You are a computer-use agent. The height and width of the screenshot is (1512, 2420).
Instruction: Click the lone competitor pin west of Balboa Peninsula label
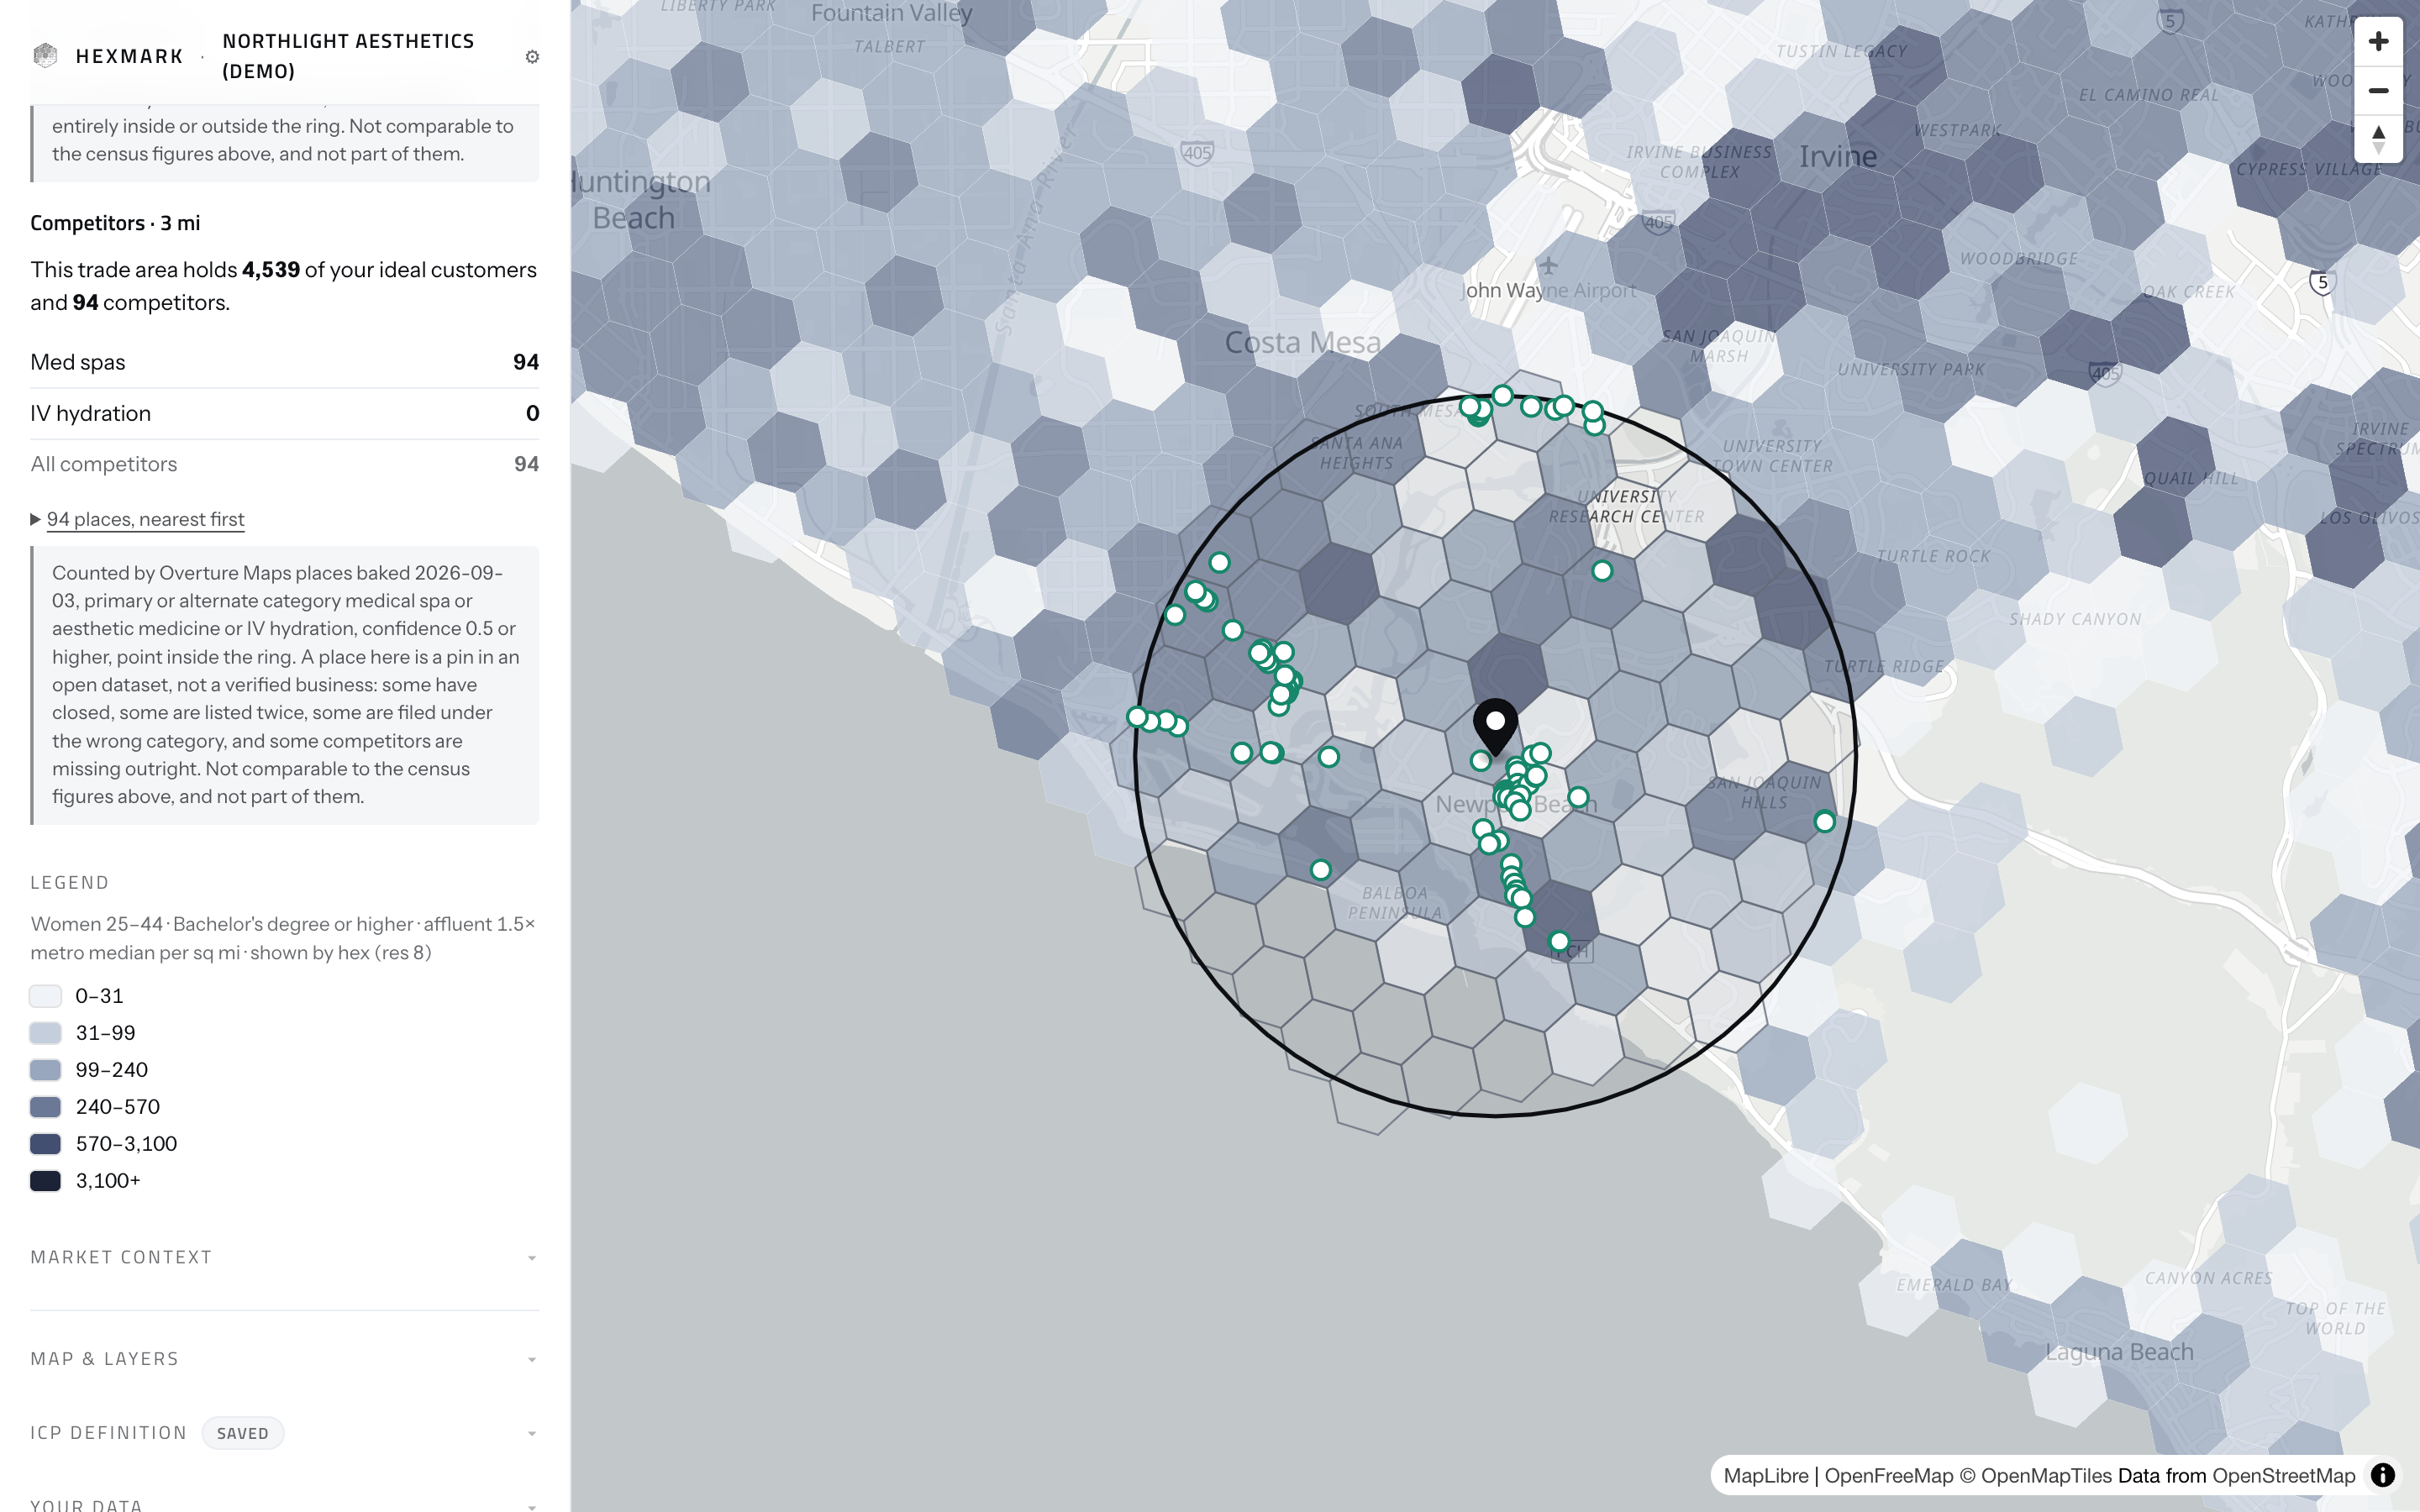(1321, 870)
